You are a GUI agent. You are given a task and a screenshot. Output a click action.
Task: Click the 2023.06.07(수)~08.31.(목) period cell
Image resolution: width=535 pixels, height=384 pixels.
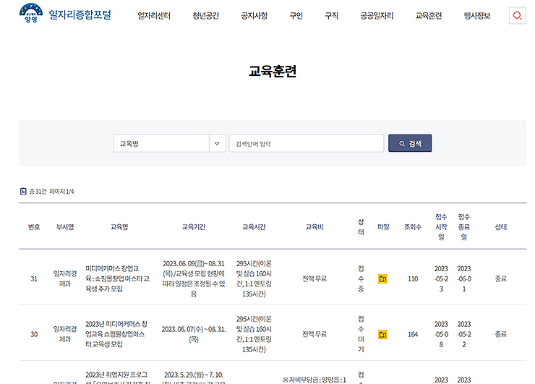tap(194, 335)
